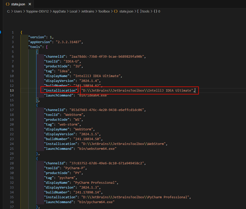Open the Toolbox breadcrumb segment
The height and width of the screenshot is (209, 246).
(x=104, y=11)
